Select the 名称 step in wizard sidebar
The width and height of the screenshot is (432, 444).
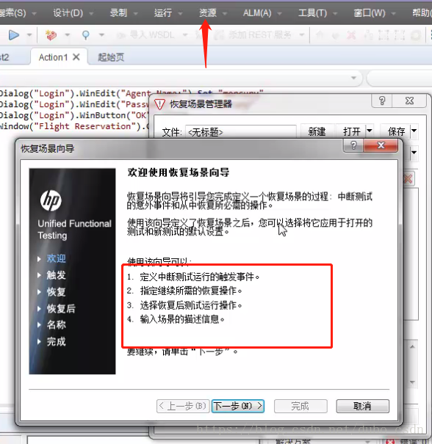pyautogui.click(x=56, y=325)
